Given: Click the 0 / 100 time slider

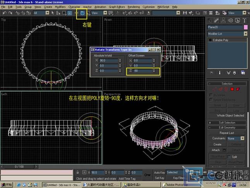Looking at the screenshot, I should point(19,167).
